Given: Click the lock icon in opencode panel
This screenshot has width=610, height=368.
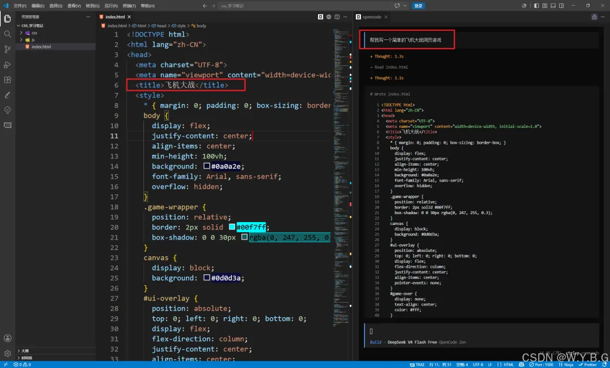Looking at the screenshot, I should [594, 17].
